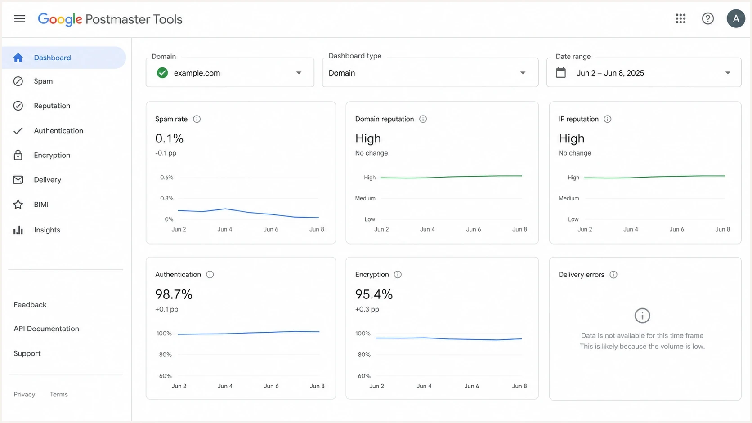Click the large info icon in Delivery errors
The image size is (752, 423).
pos(642,316)
